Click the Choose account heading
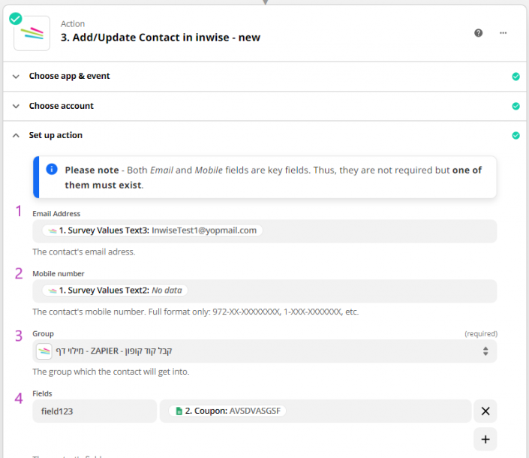This screenshot has width=529, height=458. coord(61,106)
